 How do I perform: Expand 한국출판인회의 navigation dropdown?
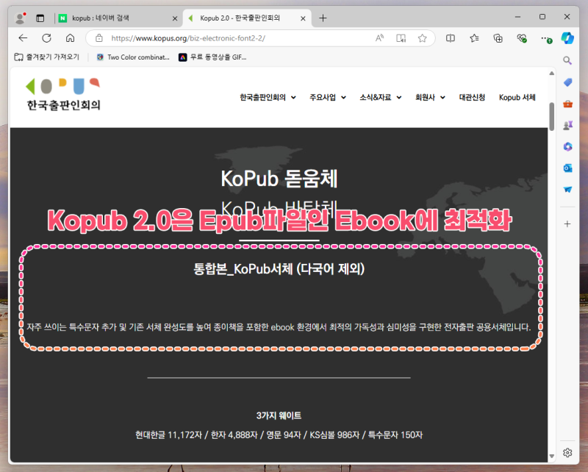268,98
